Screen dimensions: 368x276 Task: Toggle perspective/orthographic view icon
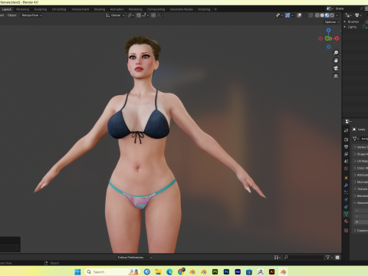336,76
